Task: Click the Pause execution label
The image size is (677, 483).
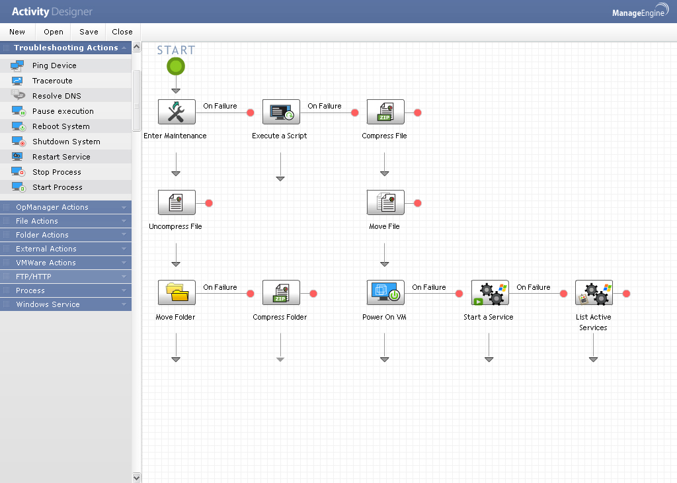Action: coord(63,111)
